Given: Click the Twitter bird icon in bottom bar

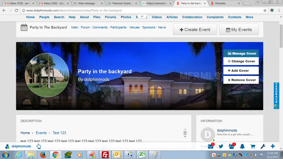Looking at the screenshot, I should 221,146.
